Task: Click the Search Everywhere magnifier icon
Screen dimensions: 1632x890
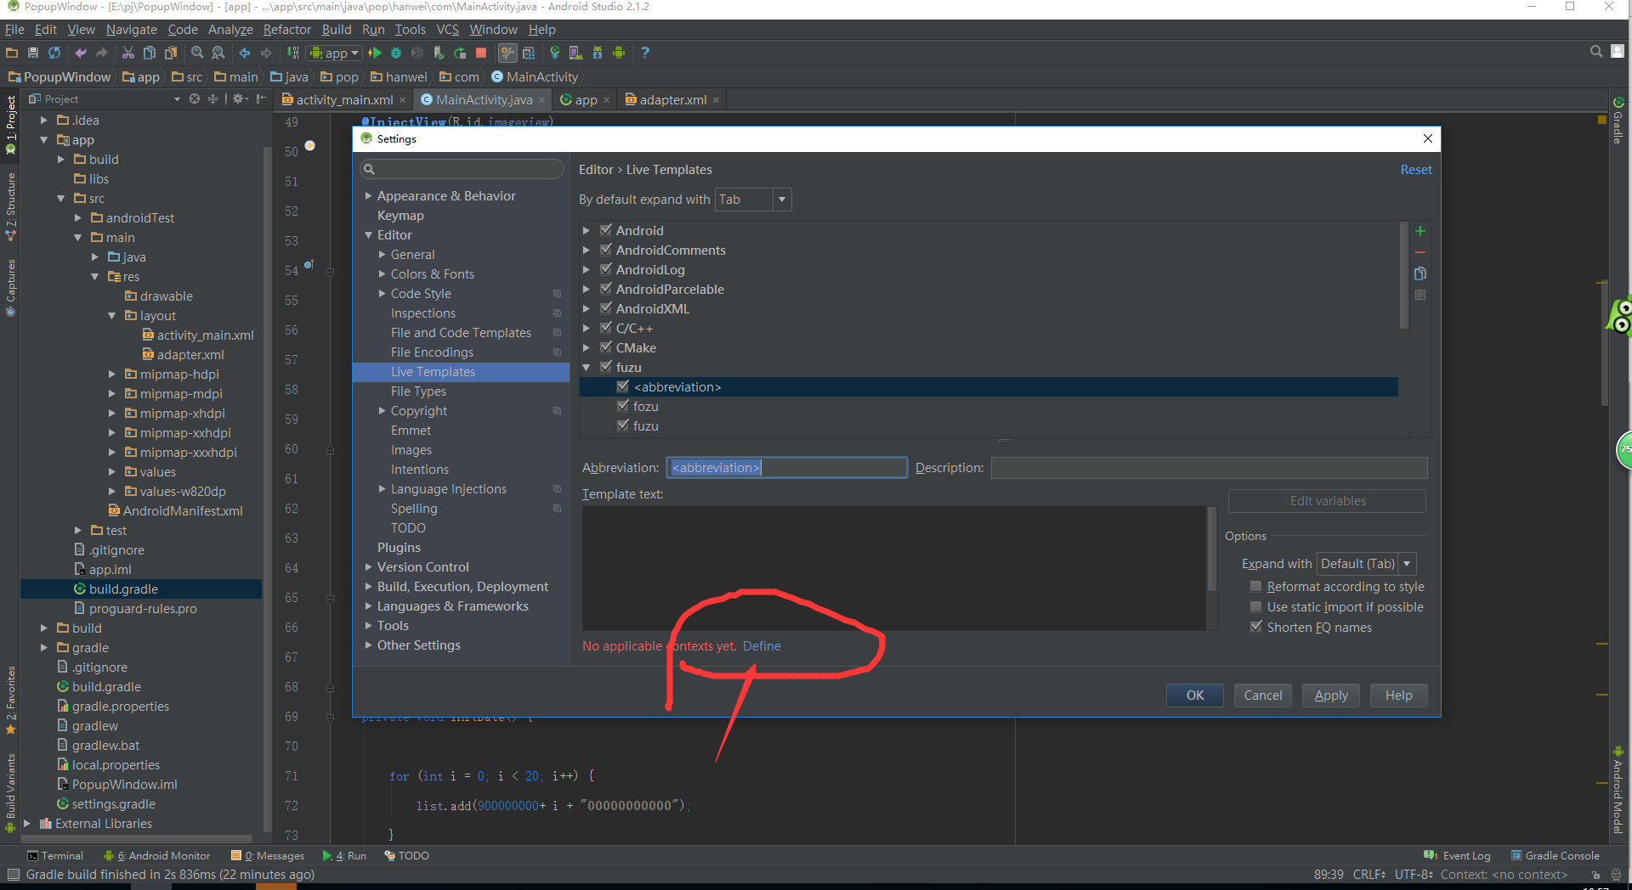Action: [1596, 52]
